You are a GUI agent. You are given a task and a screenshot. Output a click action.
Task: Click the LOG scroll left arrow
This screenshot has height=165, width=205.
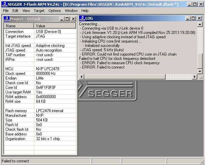82,77
